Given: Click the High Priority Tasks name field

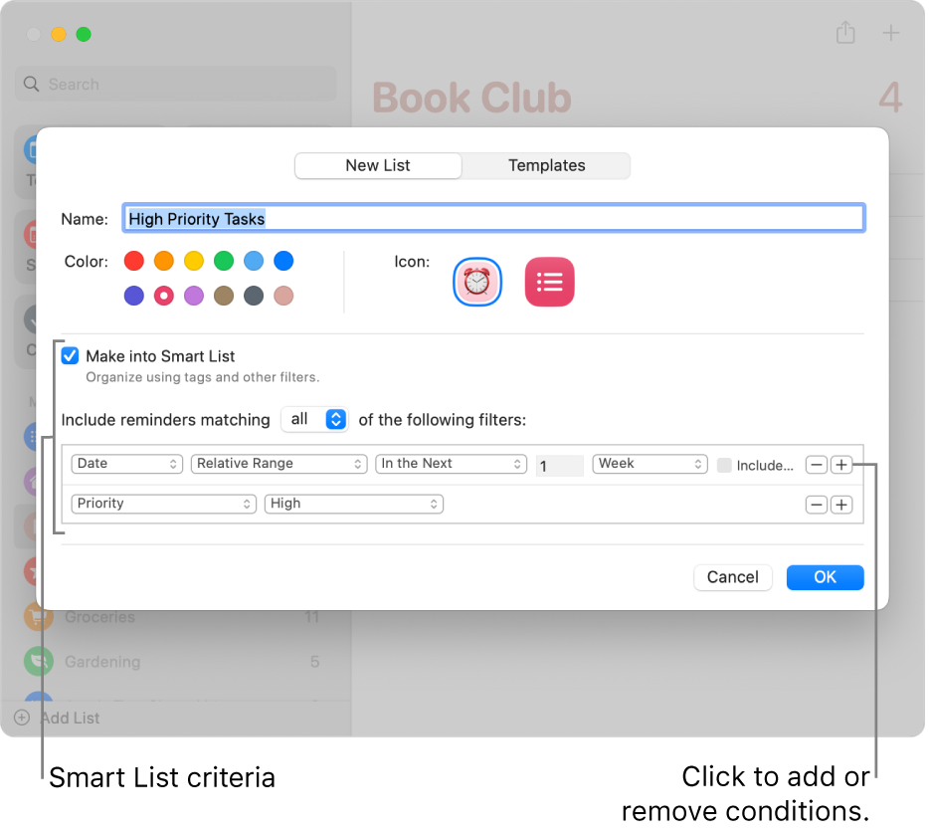Looking at the screenshot, I should (493, 217).
